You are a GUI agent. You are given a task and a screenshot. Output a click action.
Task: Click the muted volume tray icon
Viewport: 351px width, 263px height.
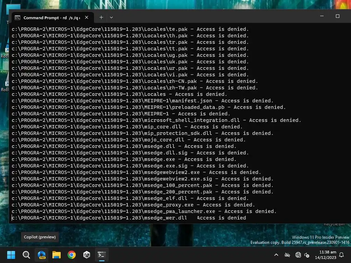point(307,255)
